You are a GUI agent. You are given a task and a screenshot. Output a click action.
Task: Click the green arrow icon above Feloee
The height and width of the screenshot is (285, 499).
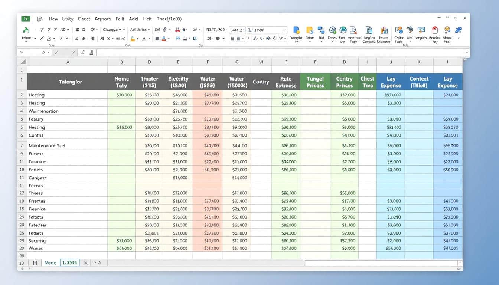click(26, 30)
